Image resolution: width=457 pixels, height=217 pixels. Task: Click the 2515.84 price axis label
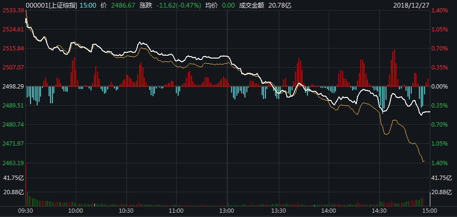(x=12, y=49)
